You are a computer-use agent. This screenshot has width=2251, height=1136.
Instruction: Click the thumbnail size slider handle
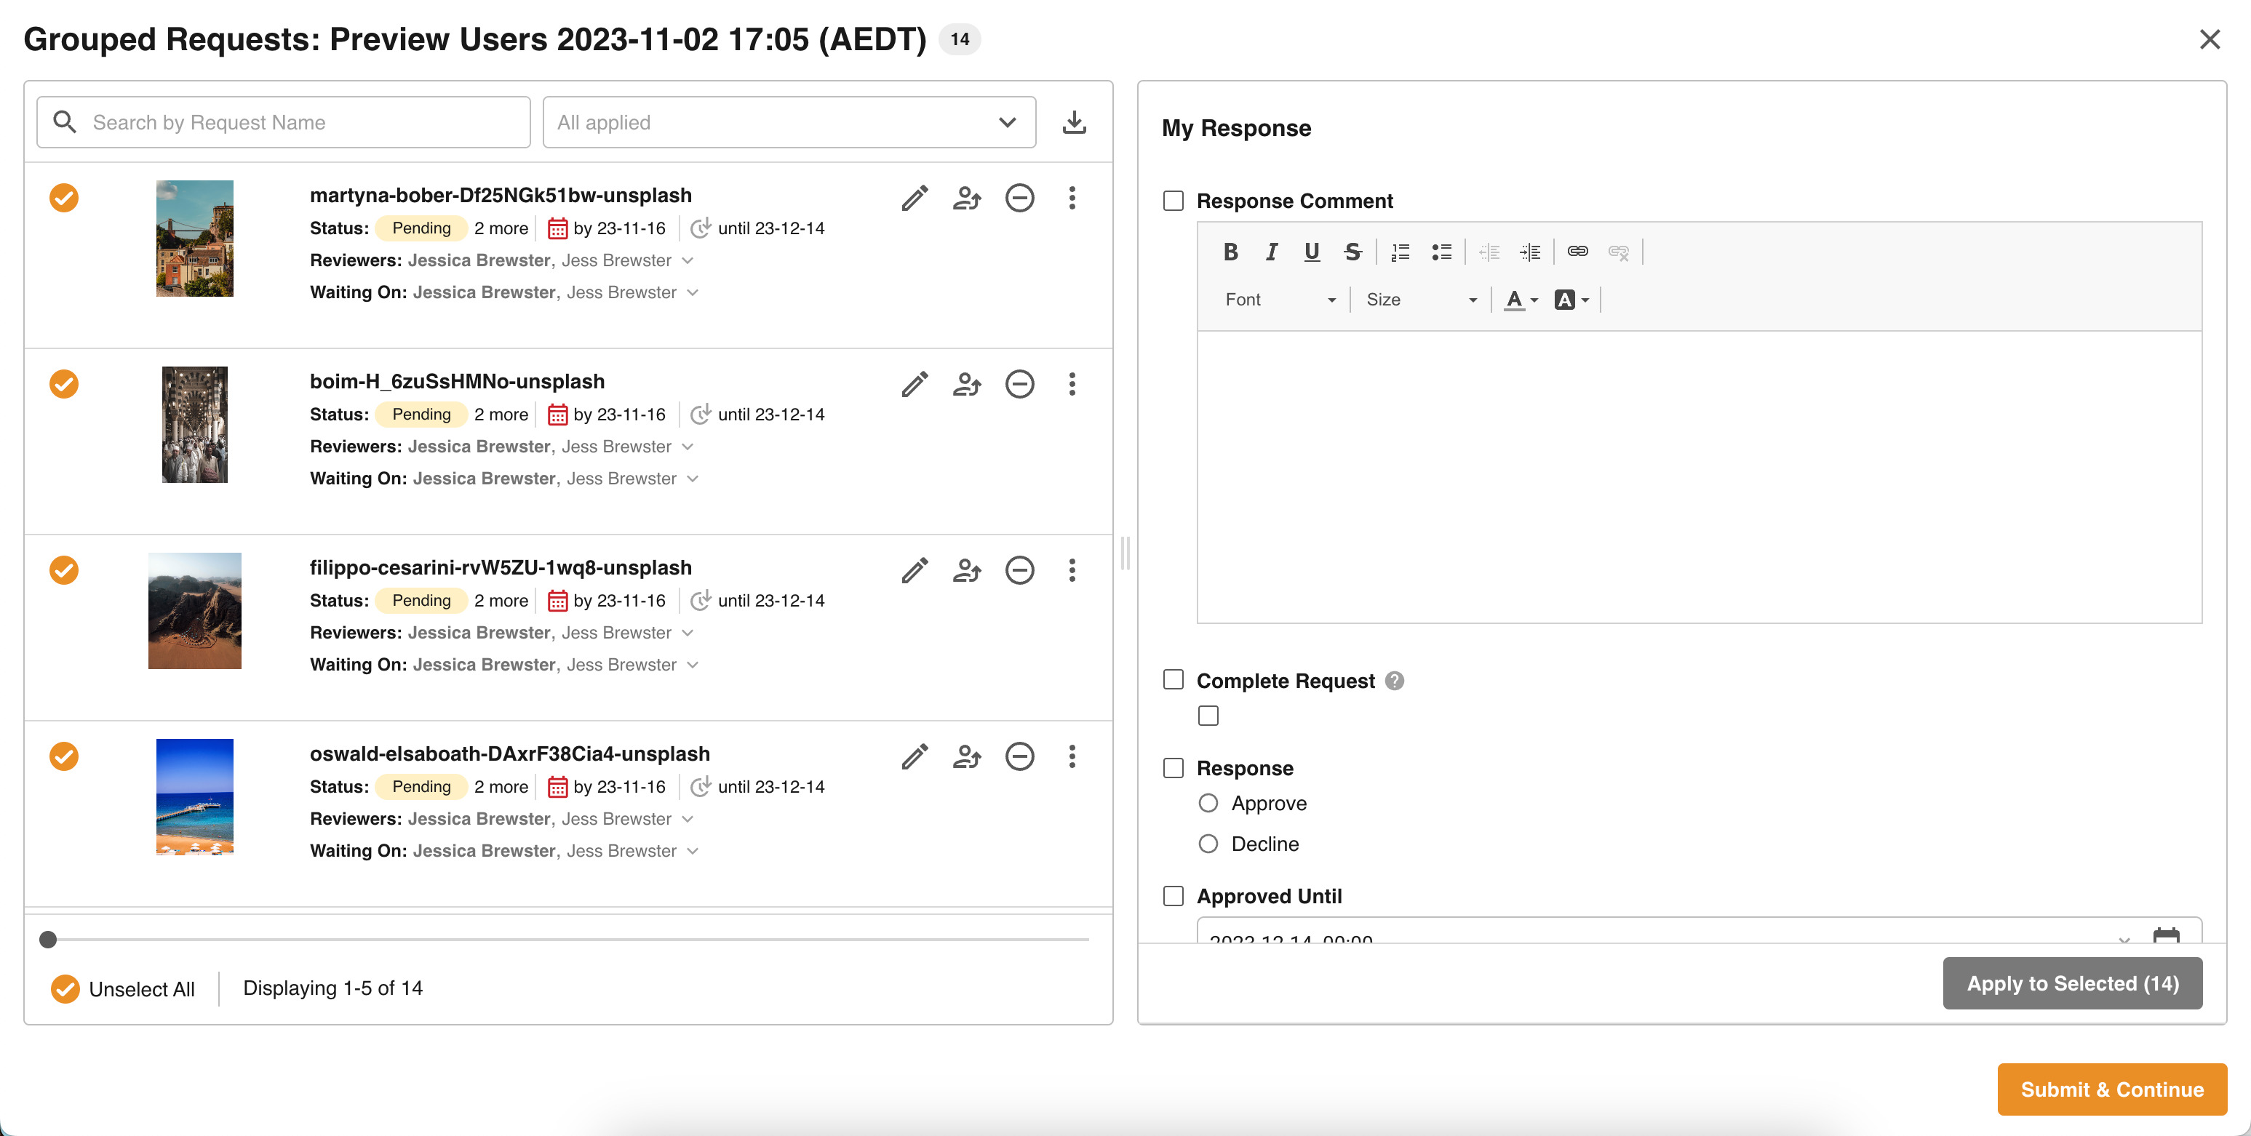(x=48, y=940)
